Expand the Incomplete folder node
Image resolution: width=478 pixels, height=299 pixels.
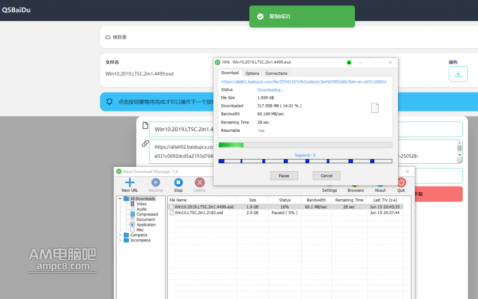click(x=120, y=240)
